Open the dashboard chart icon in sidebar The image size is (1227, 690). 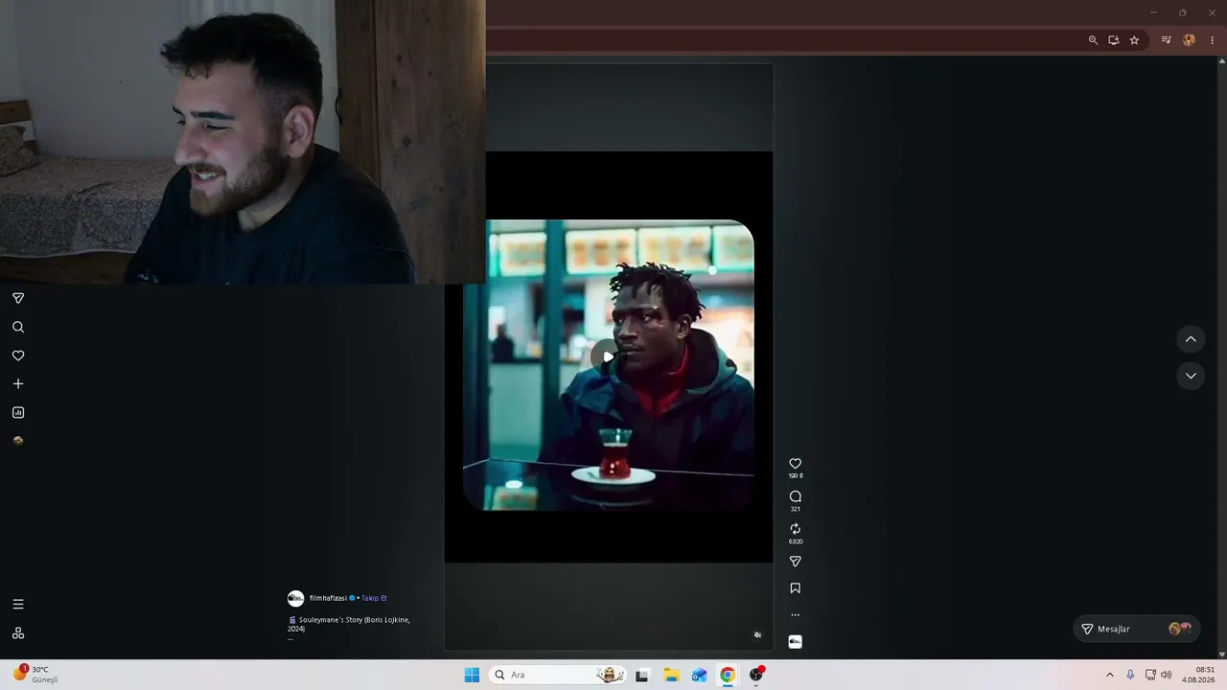pyautogui.click(x=18, y=413)
